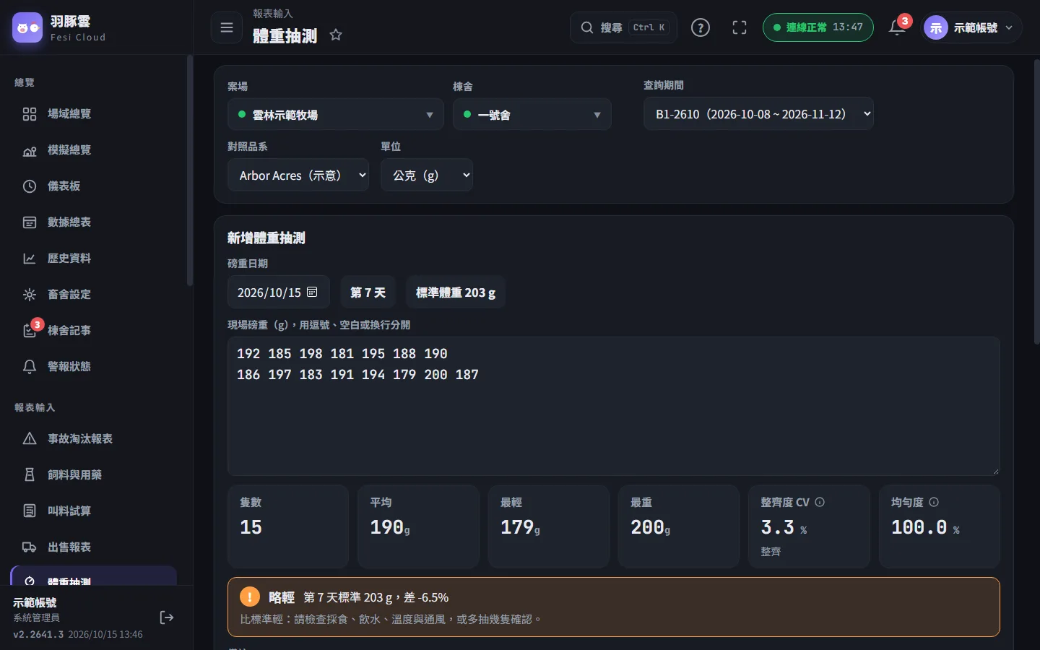Click the 連線正常 status pill
1040x650 pixels.
(x=818, y=27)
